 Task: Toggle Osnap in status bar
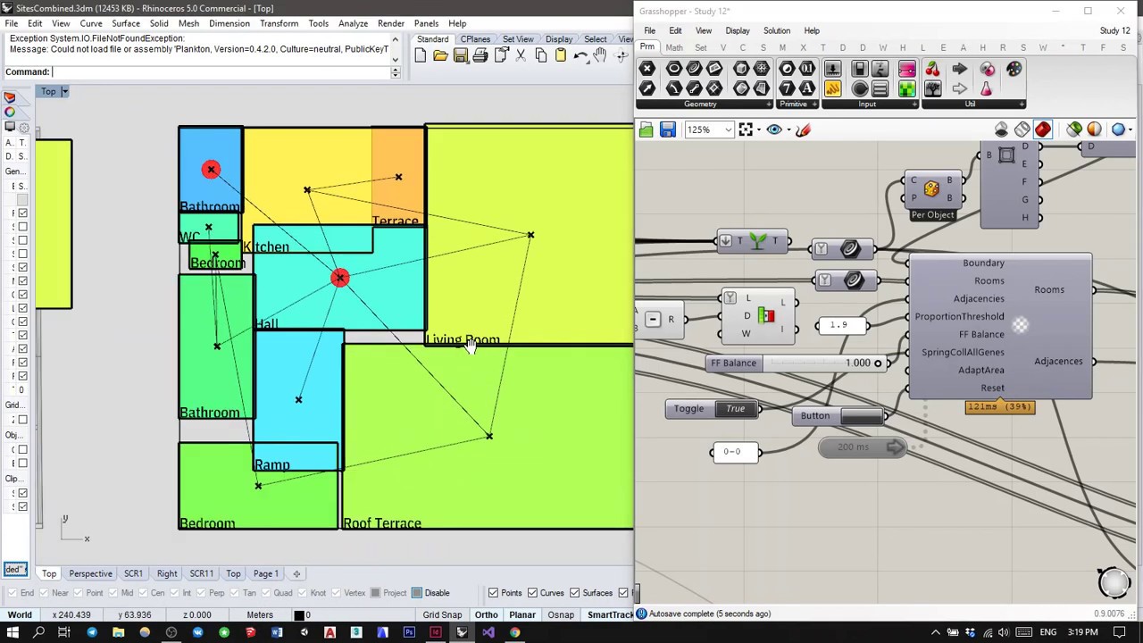[x=561, y=614]
